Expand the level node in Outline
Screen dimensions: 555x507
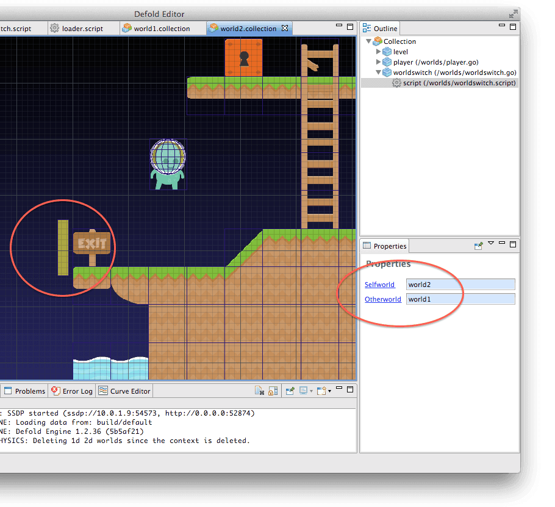click(x=379, y=52)
